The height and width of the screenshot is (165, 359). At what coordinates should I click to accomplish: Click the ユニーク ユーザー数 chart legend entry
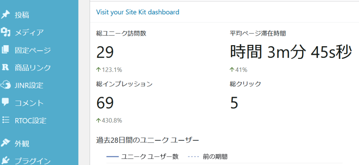pyautogui.click(x=142, y=157)
